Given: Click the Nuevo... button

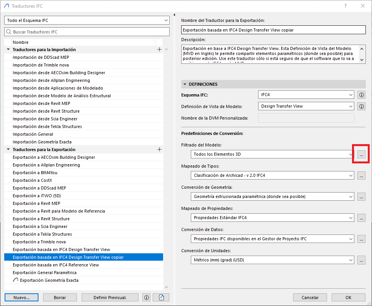Looking at the screenshot, I should click(x=22, y=297).
